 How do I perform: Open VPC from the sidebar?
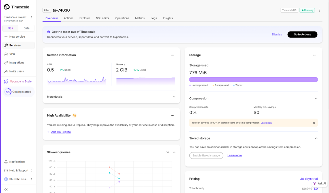click(x=12, y=54)
